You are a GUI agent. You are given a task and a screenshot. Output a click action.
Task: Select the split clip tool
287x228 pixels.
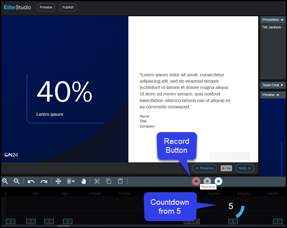click(59, 181)
